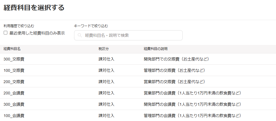Viewport: 276px width, 121px height.
Task: Click 課対仕入 in the 300_交際費 row
Action: pyautogui.click(x=106, y=59)
